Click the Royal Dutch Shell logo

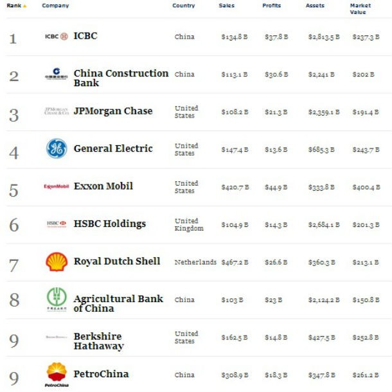pyautogui.click(x=57, y=262)
